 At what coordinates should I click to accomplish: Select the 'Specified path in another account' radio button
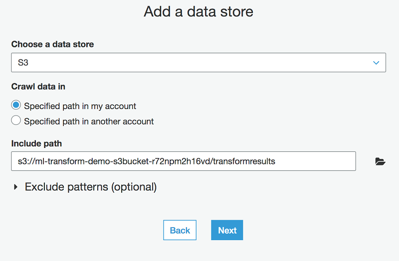pyautogui.click(x=16, y=121)
